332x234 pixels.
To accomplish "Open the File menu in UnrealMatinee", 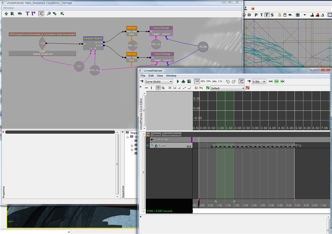I will pos(143,75).
